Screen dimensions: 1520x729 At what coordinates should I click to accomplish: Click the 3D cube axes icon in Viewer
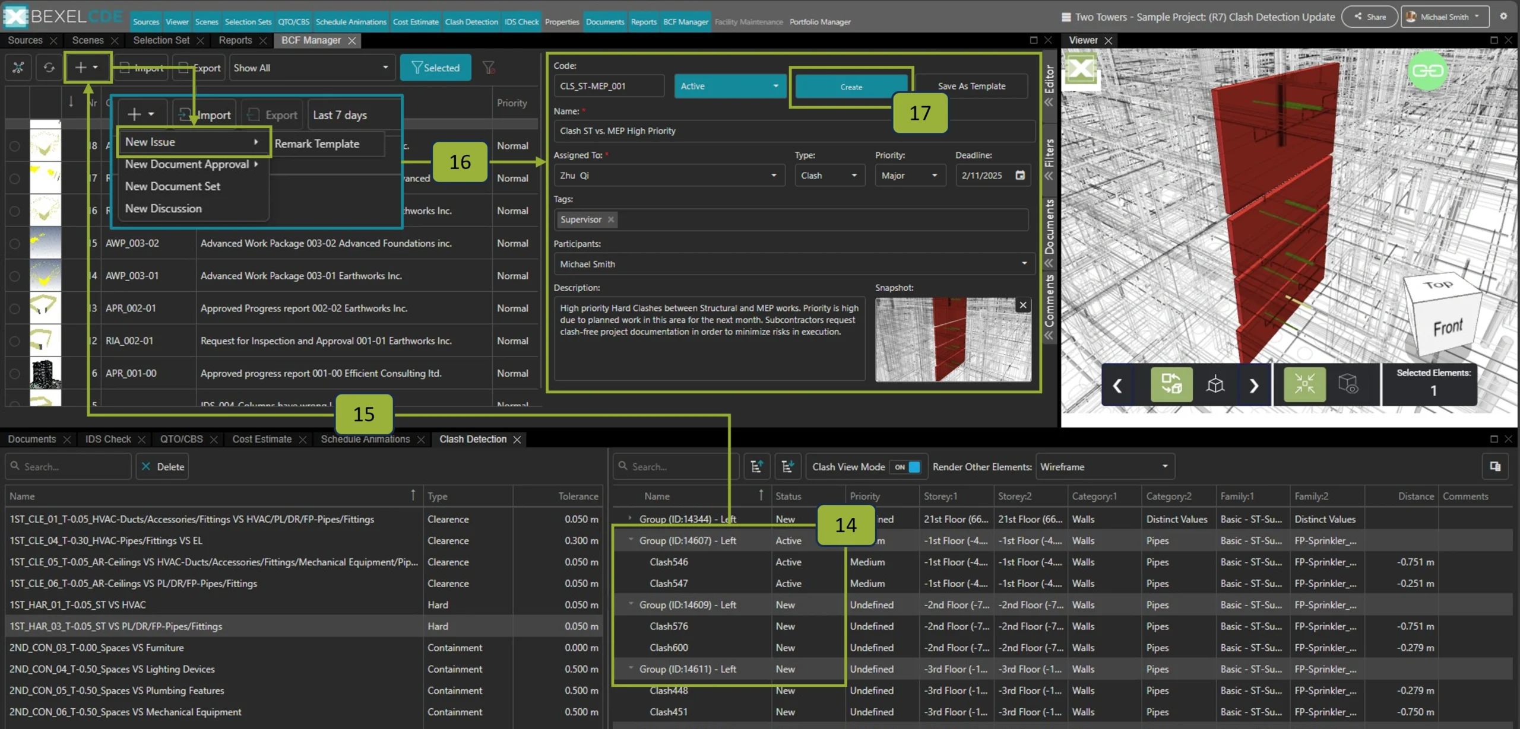pyautogui.click(x=1215, y=386)
